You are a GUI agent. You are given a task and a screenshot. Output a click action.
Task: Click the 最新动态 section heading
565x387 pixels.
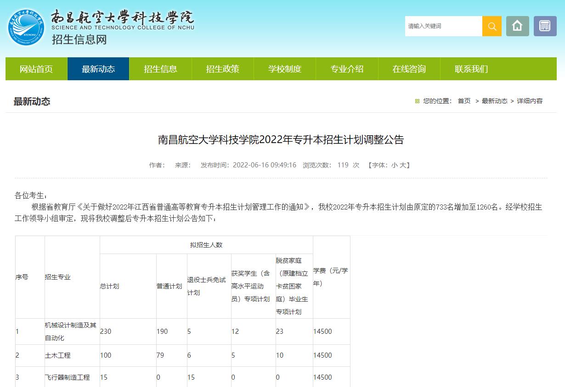(x=32, y=101)
